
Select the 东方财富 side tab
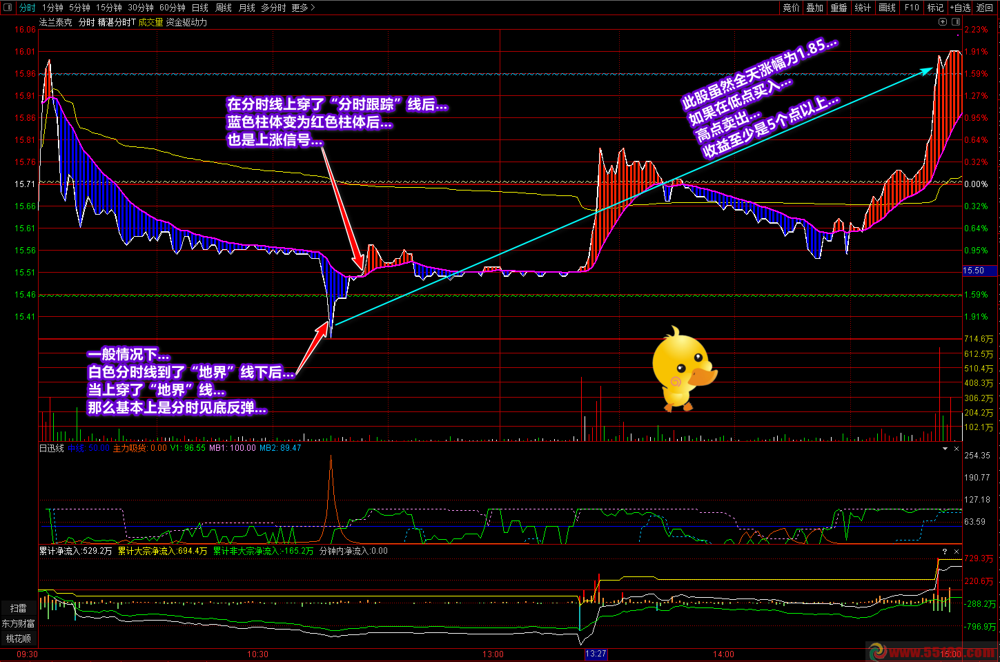click(18, 623)
